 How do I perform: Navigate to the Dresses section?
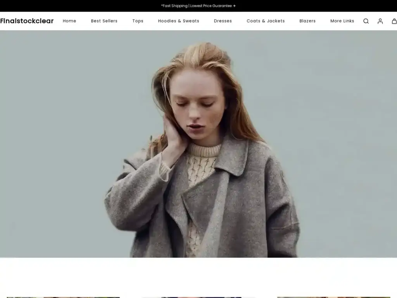223,21
